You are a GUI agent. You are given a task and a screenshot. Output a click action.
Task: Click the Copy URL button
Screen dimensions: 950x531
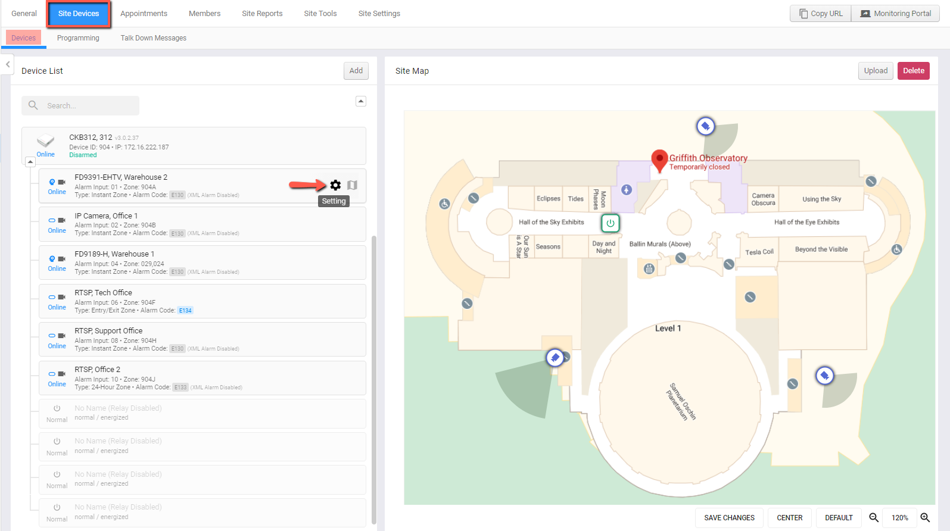click(821, 13)
